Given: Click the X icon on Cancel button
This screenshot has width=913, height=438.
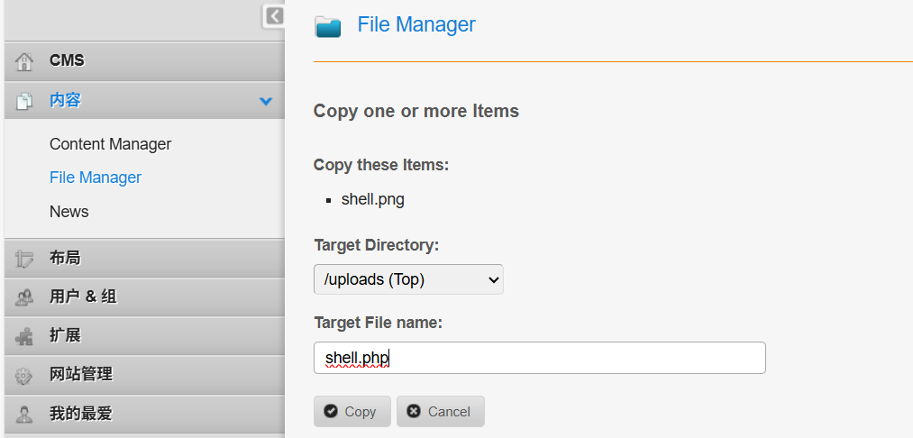Looking at the screenshot, I should point(414,411).
